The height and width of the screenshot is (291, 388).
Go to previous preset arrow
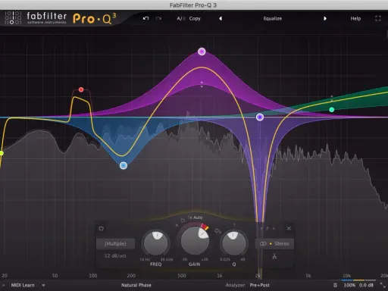click(x=221, y=18)
